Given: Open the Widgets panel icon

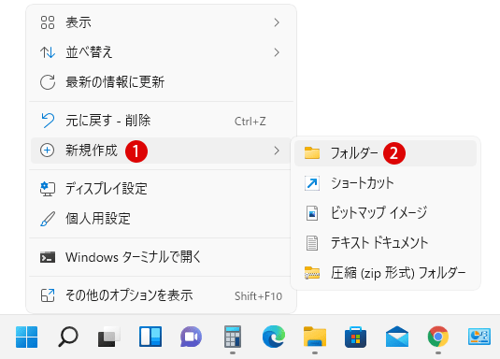Looking at the screenshot, I should 150,337.
